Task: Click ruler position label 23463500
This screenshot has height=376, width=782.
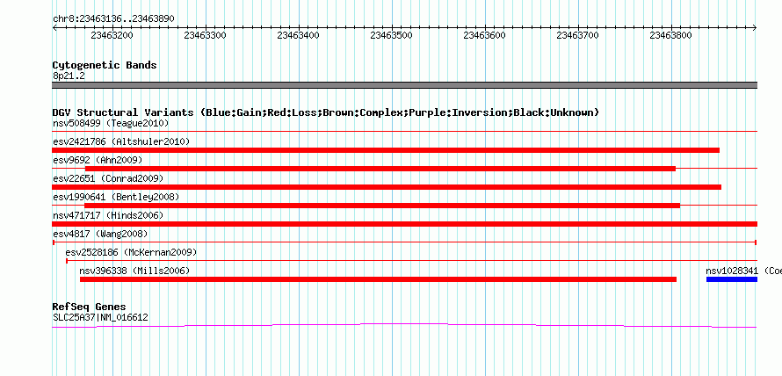Action: (x=392, y=35)
